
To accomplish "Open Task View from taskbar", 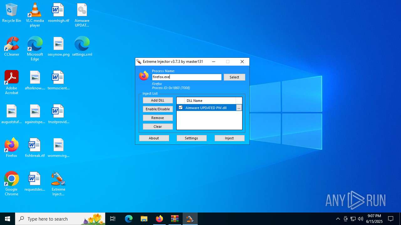I will (113, 219).
